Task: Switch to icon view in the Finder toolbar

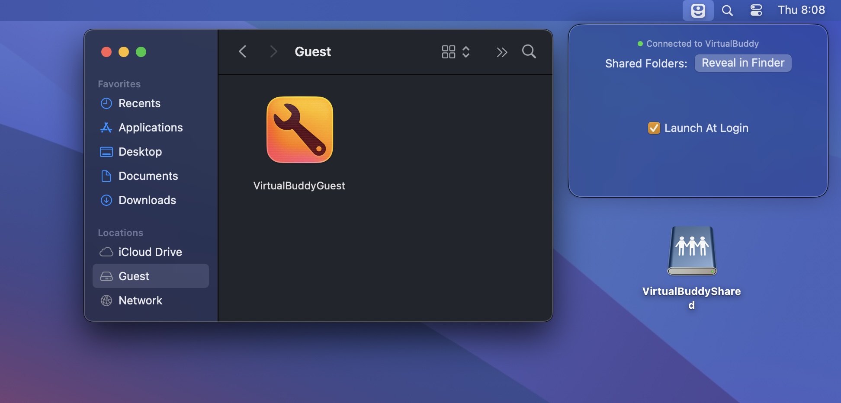Action: [x=449, y=52]
